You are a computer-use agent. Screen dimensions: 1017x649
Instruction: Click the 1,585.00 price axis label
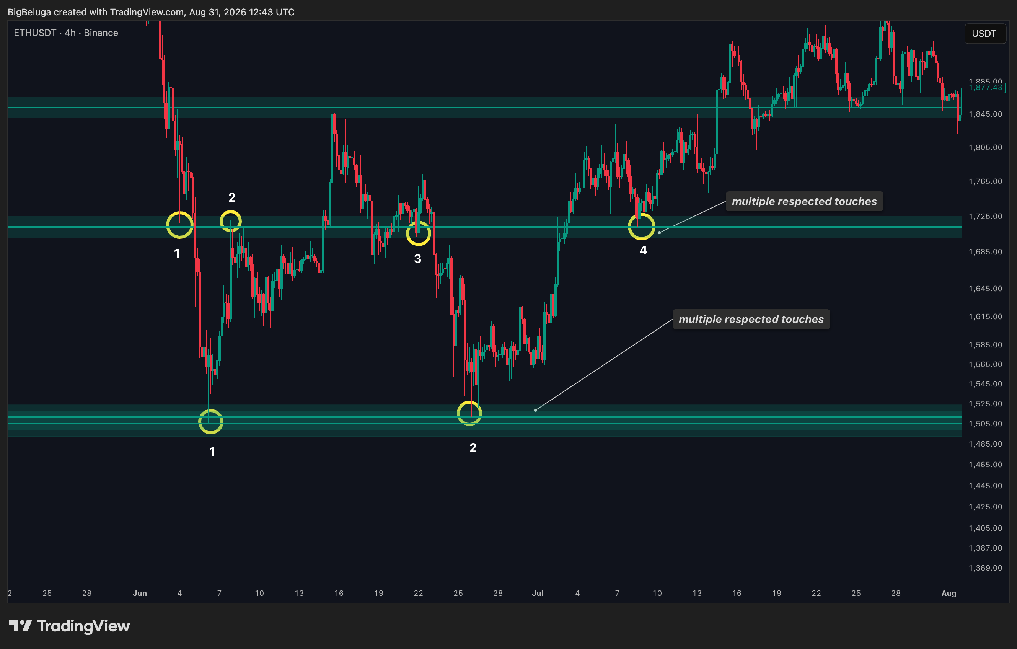coord(985,345)
